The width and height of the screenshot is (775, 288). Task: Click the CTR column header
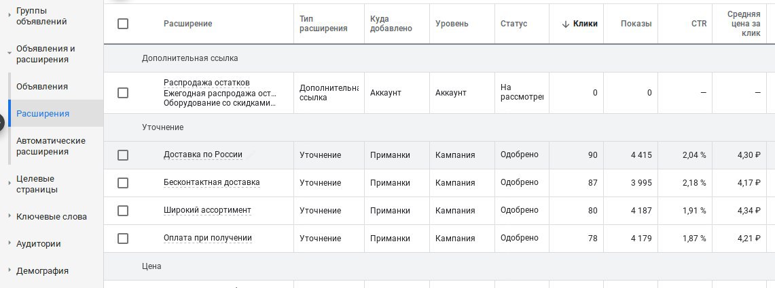click(x=699, y=24)
